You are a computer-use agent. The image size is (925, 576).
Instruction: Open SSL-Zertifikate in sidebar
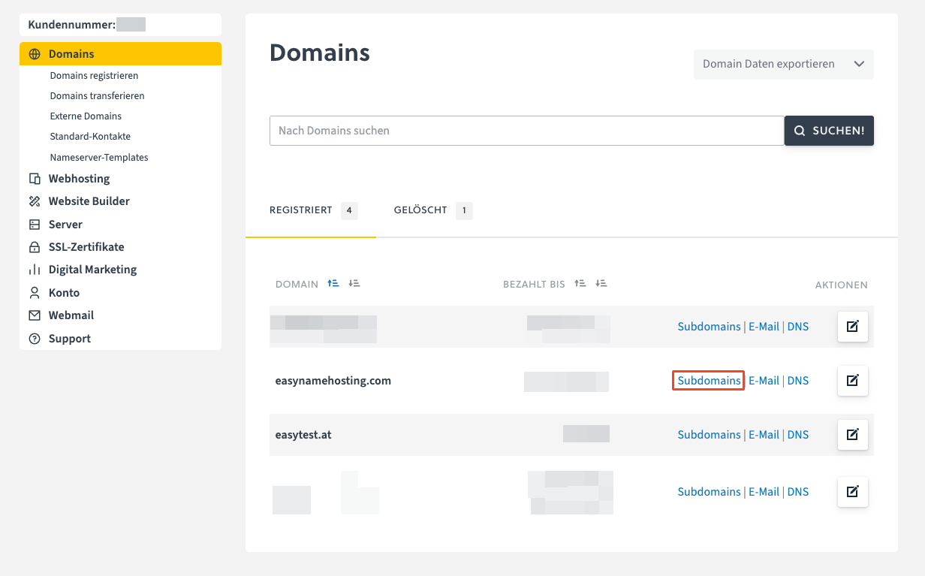[86, 247]
